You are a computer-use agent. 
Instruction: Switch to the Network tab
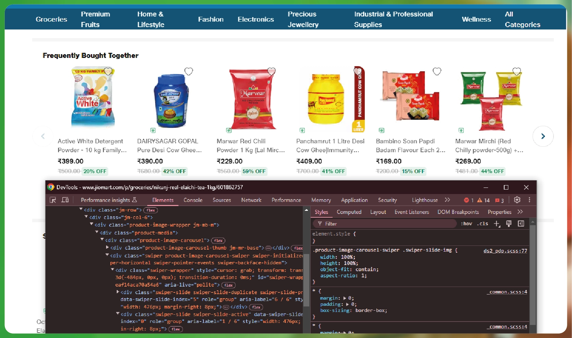(251, 200)
